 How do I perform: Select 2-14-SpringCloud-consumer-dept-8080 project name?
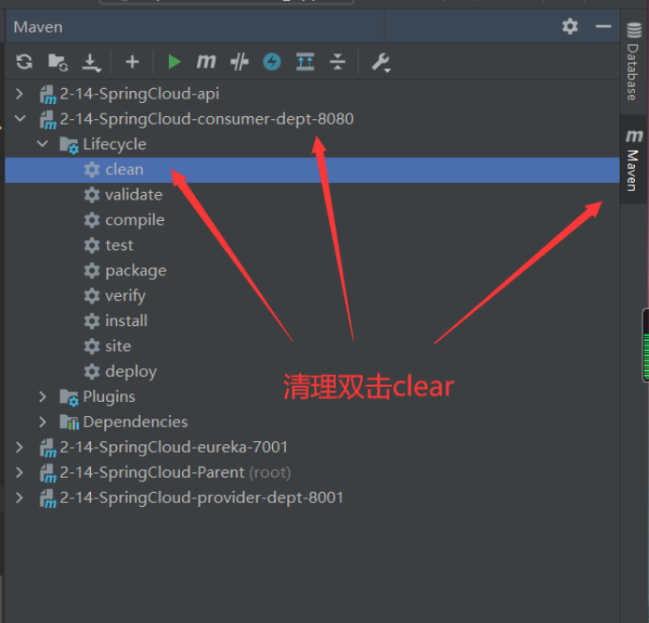tap(206, 119)
